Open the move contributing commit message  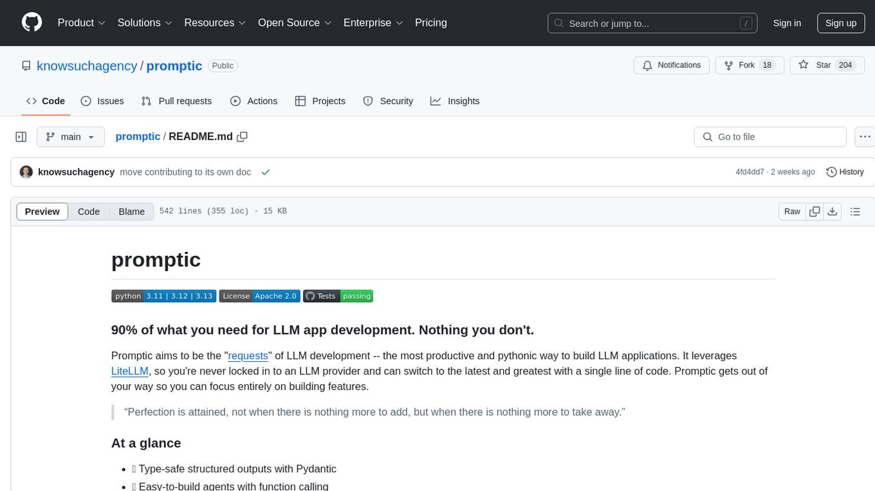tap(185, 172)
